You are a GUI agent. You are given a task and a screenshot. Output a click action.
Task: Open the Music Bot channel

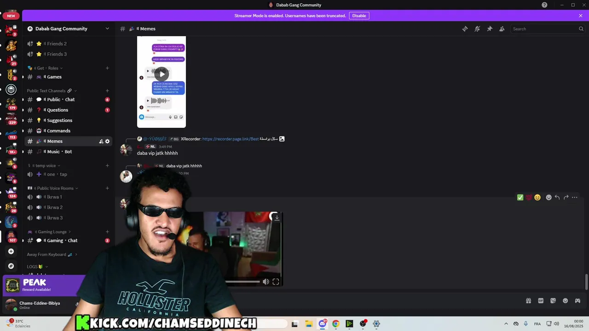(x=68, y=152)
